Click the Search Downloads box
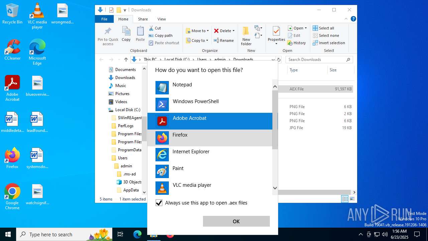Image resolution: width=428 pixels, height=241 pixels. click(319, 60)
